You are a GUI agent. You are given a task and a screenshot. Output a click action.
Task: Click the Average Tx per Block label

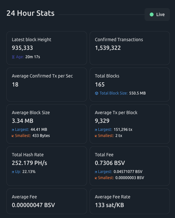[116, 113]
